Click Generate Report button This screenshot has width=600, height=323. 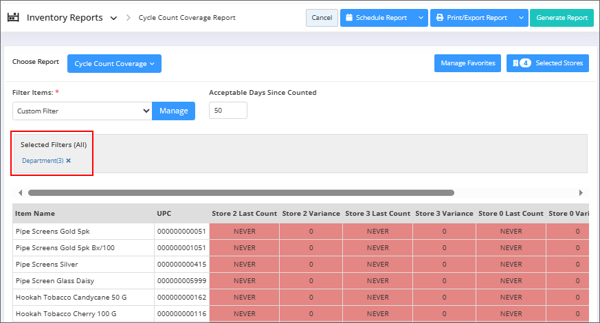(x=562, y=18)
